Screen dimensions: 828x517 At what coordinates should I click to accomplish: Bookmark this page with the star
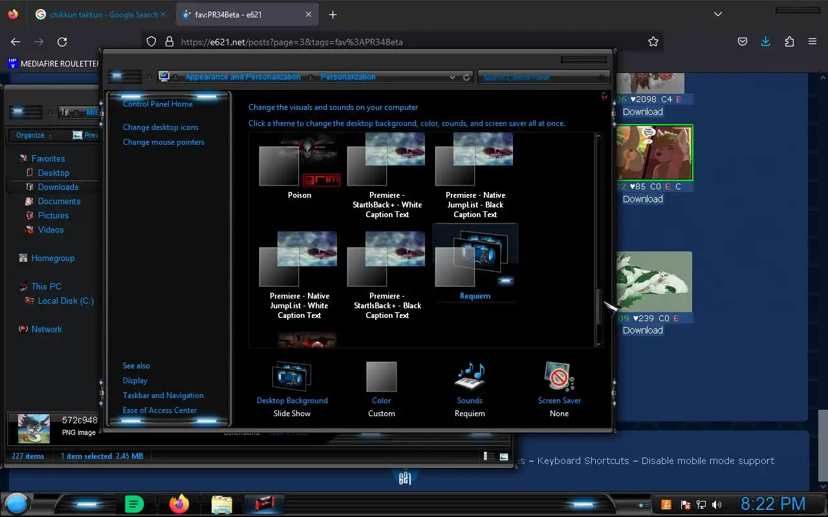click(x=653, y=41)
